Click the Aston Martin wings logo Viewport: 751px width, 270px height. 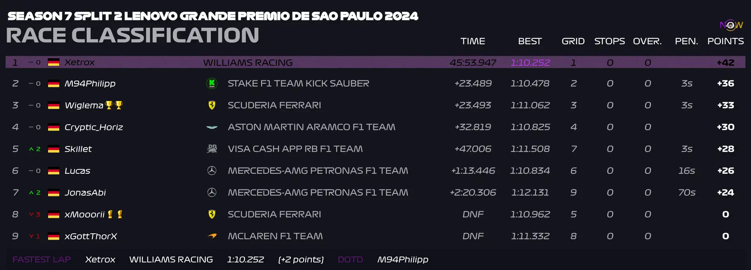point(212,127)
